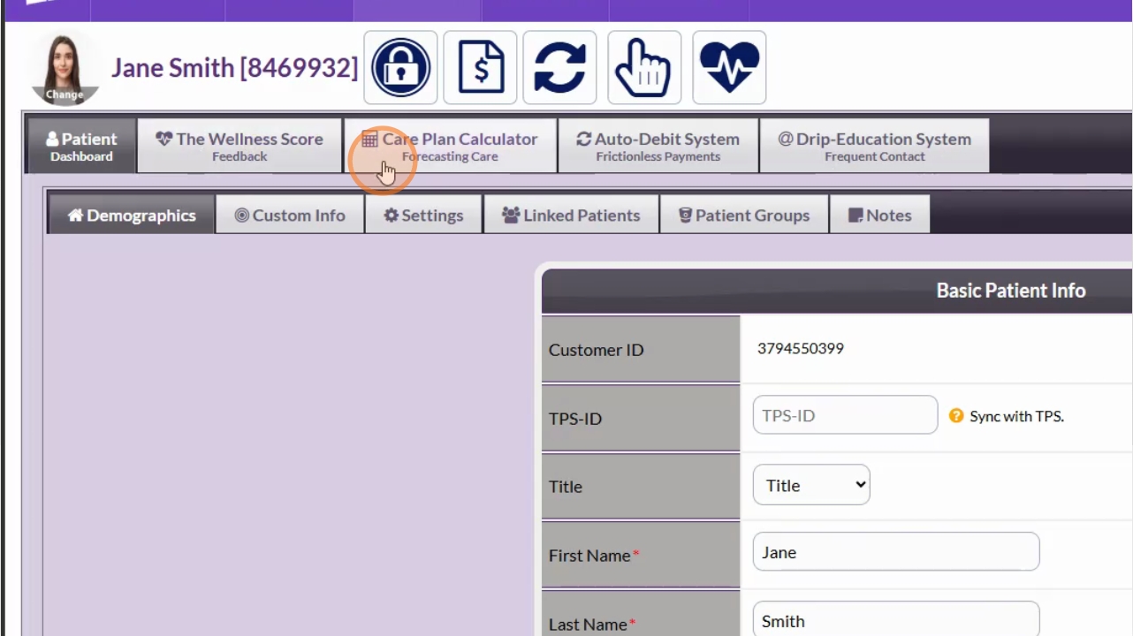Switch to the Notes sub-tab
This screenshot has width=1133, height=636.
pos(879,215)
